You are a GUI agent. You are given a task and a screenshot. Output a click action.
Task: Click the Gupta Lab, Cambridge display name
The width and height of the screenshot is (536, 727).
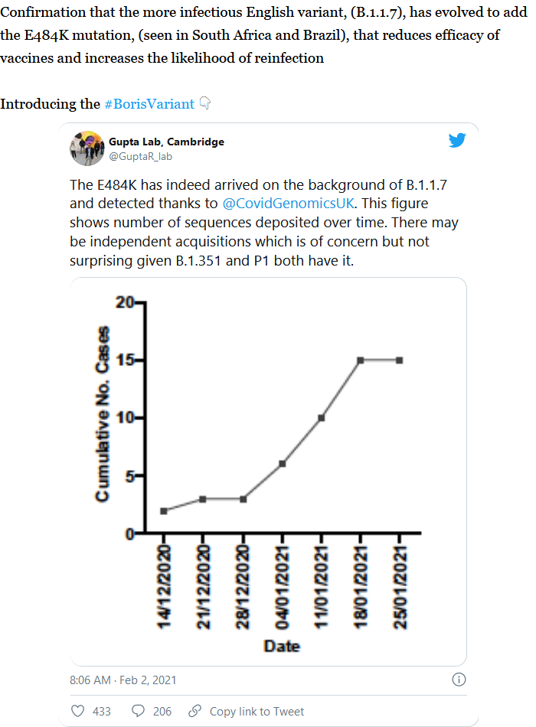point(167,142)
